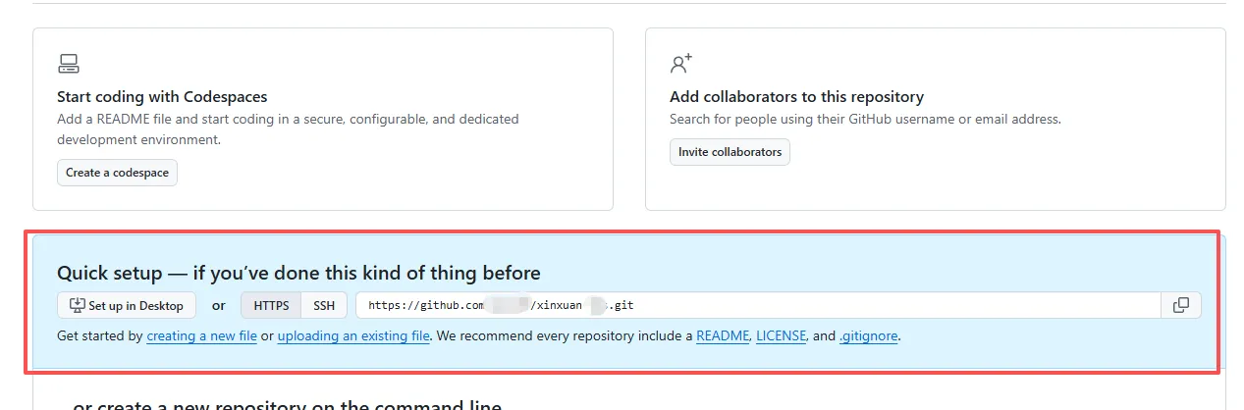Screen dimensions: 1244x410
Task: Click the Create a codespace button
Action: point(117,173)
